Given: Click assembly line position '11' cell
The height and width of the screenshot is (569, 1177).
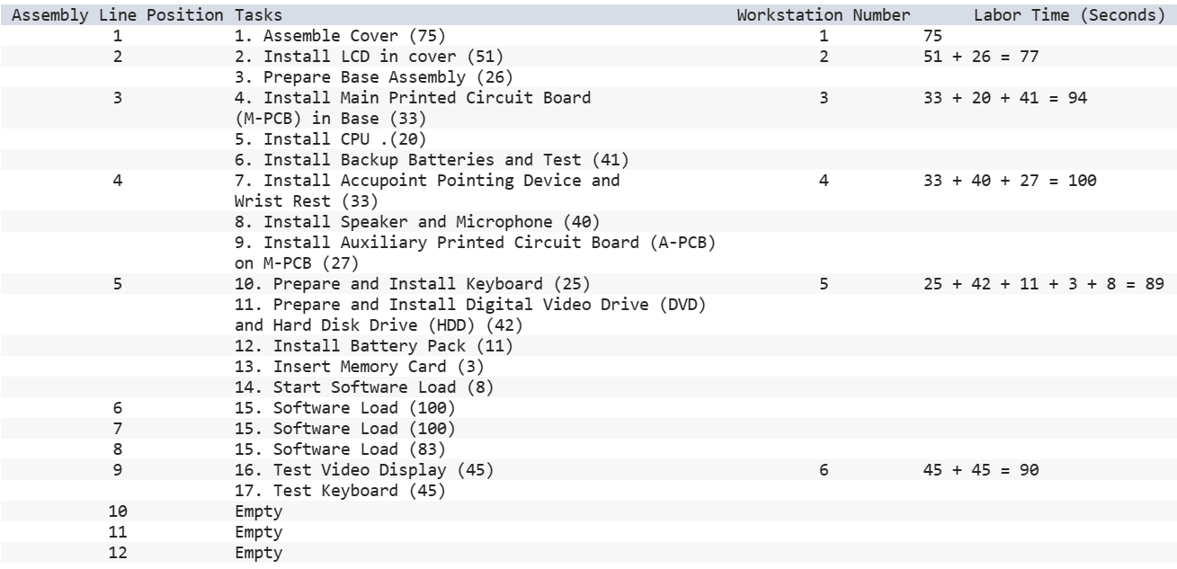Looking at the screenshot, I should pyautogui.click(x=118, y=533).
